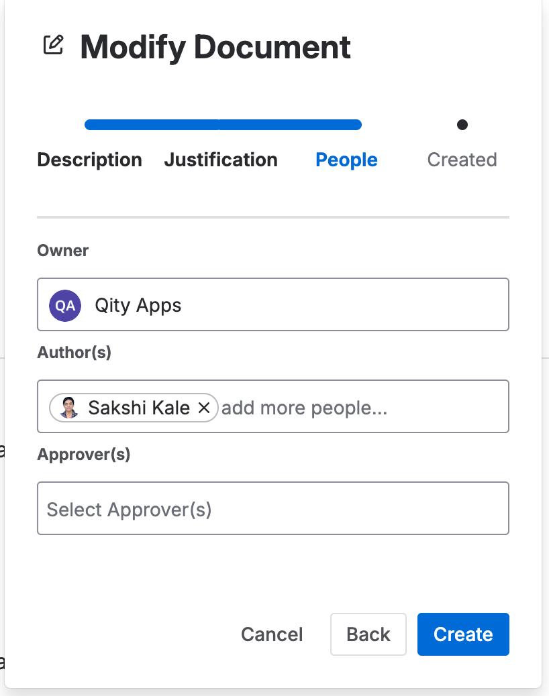Viewport: 549px width, 696px height.
Task: Click the Sakshi Kale avatar photo
Action: (69, 408)
